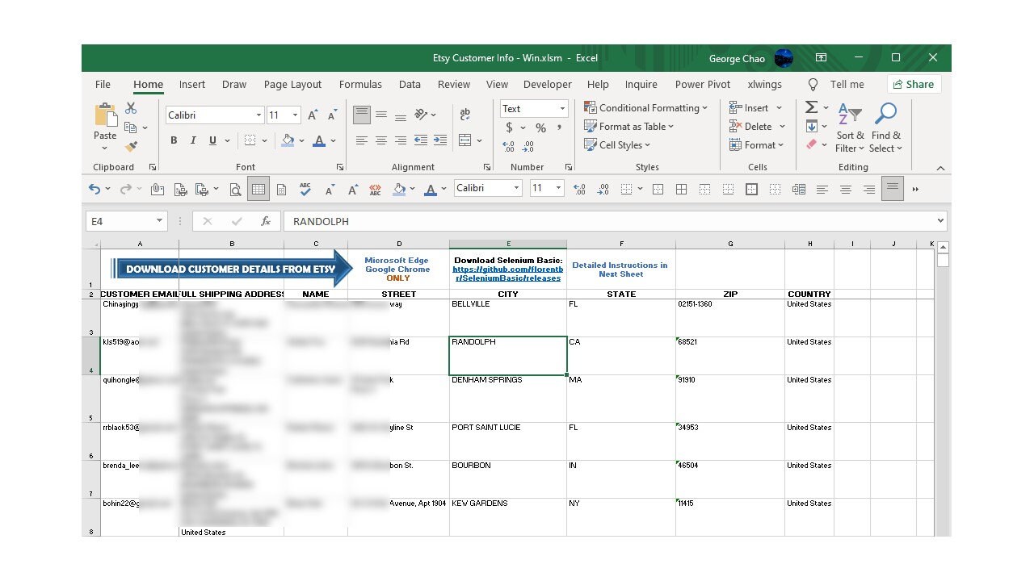Switch to the xlwings tab
This screenshot has width=1034, height=581.
(764, 84)
